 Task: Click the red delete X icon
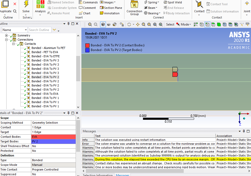15,4
